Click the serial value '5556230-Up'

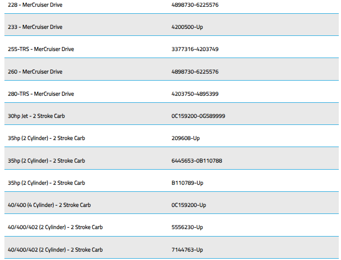(x=187, y=227)
